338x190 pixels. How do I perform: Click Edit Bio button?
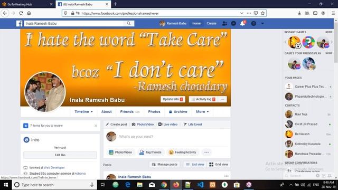tap(60, 155)
